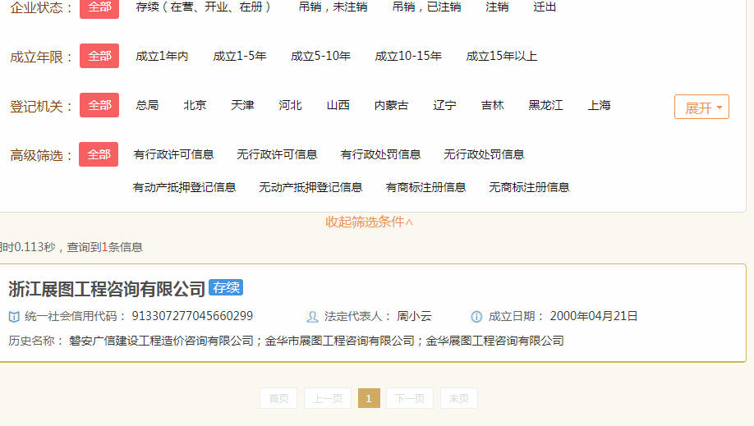Select 全部 for 成立年限 filter
Image resolution: width=754 pixels, height=426 pixels.
coord(99,56)
